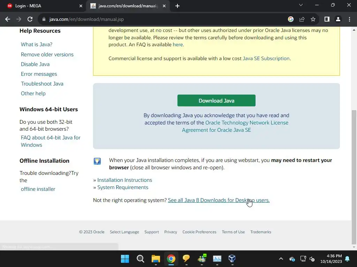Viewport: 357px width, 267px height.
Task: Open the 'Installation Instructions' link
Action: pos(124,180)
